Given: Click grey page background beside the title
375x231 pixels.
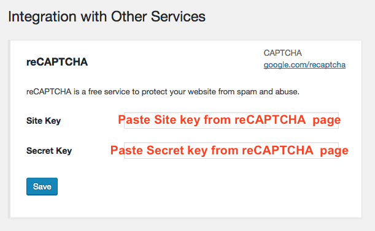Looking at the screenshot, I should coord(287,17).
